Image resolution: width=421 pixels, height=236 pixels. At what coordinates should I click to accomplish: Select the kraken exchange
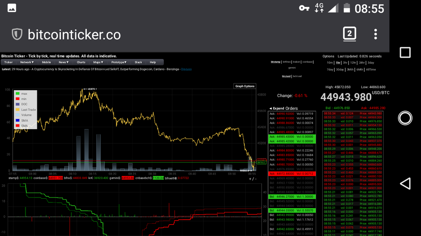296,62
